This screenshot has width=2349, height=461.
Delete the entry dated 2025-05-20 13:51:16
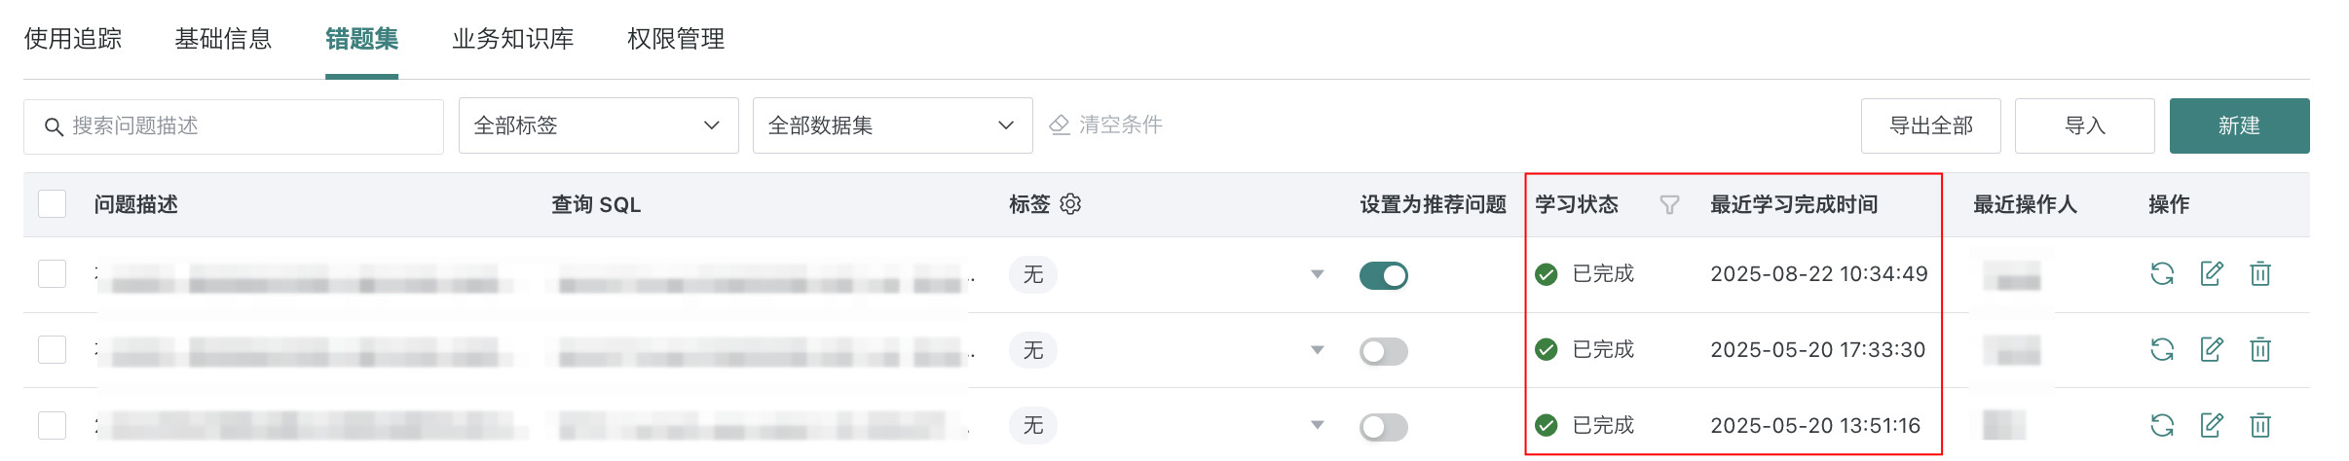tap(2260, 426)
